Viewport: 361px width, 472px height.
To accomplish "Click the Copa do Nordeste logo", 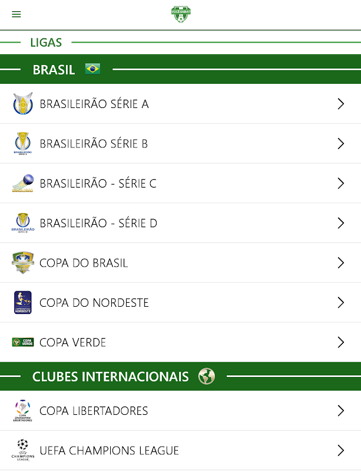I will [x=23, y=303].
